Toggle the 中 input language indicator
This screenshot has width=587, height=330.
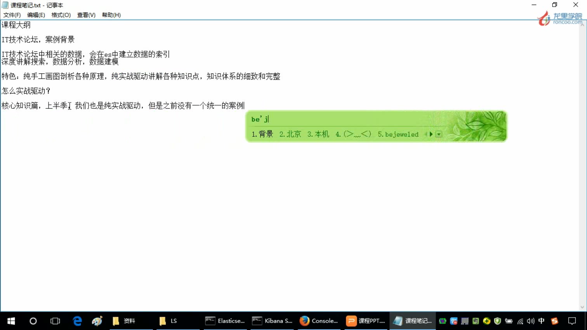click(541, 321)
